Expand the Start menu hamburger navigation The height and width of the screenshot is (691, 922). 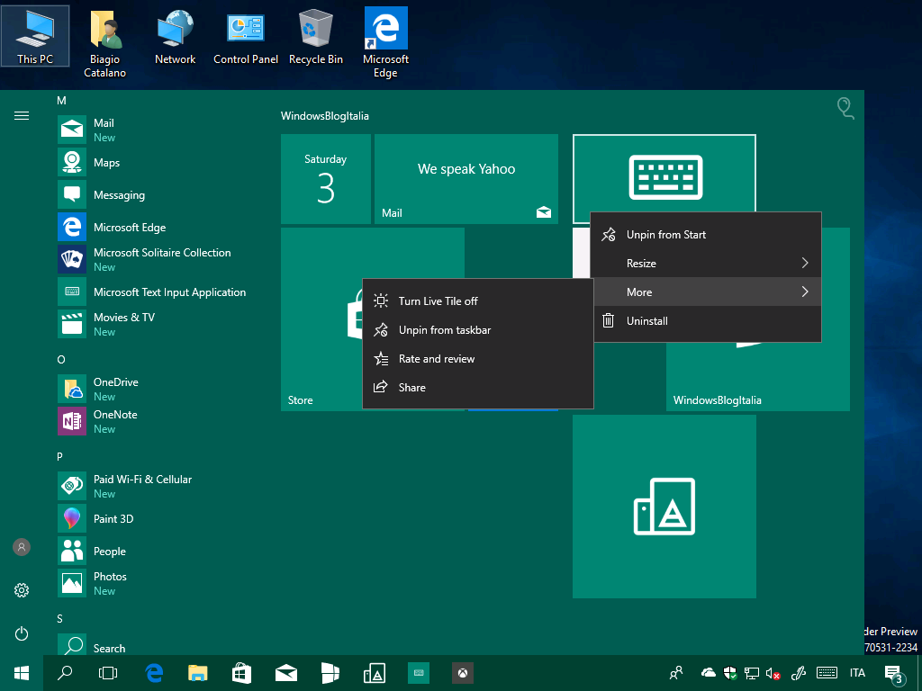[22, 116]
